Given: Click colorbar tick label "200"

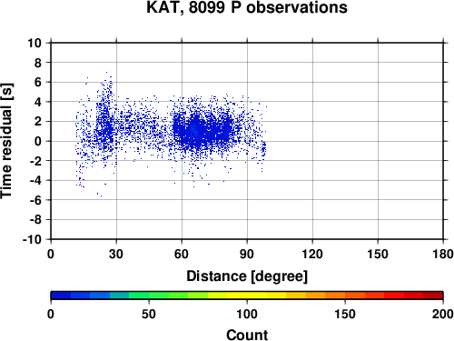Looking at the screenshot, I should tap(443, 314).
